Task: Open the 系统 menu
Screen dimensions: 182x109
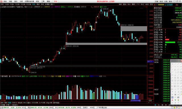Action: 5,1
